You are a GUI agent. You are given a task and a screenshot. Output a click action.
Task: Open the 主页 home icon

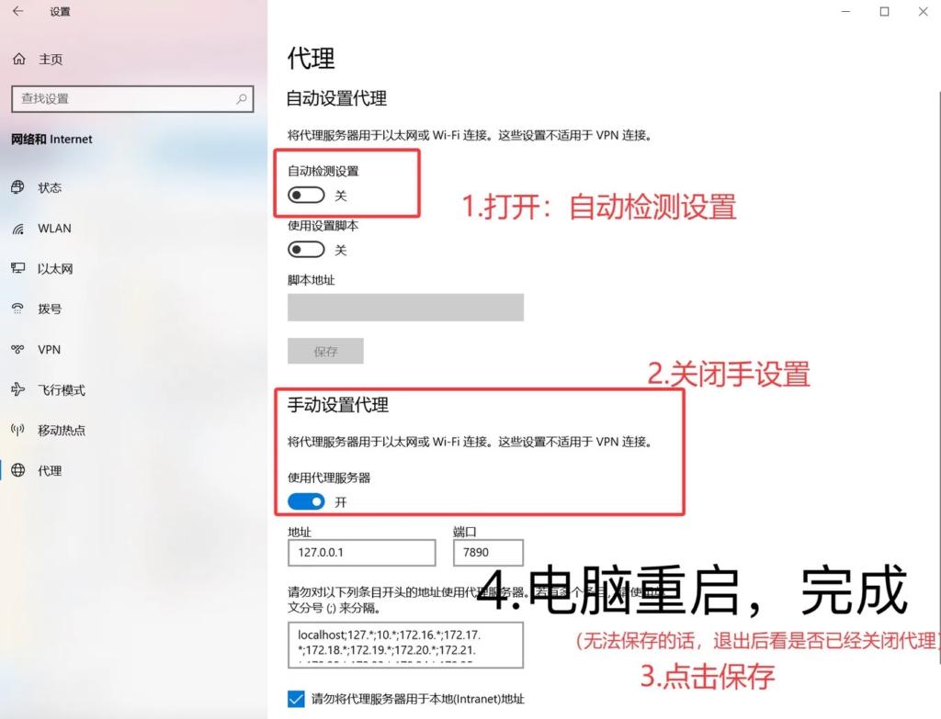point(19,59)
